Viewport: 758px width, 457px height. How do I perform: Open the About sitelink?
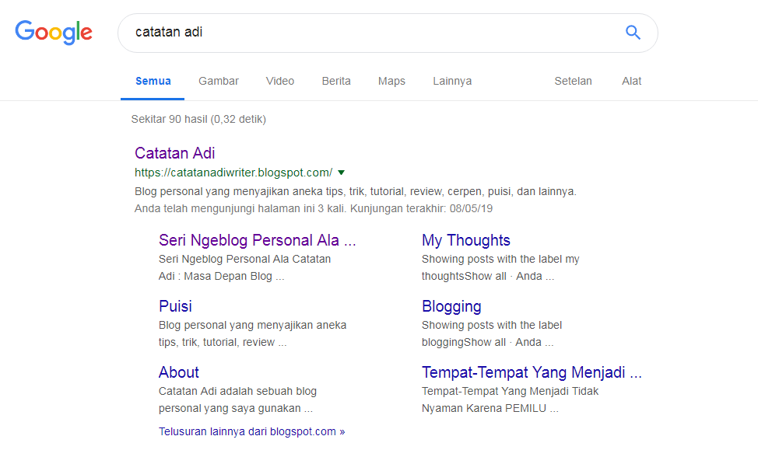tap(179, 372)
